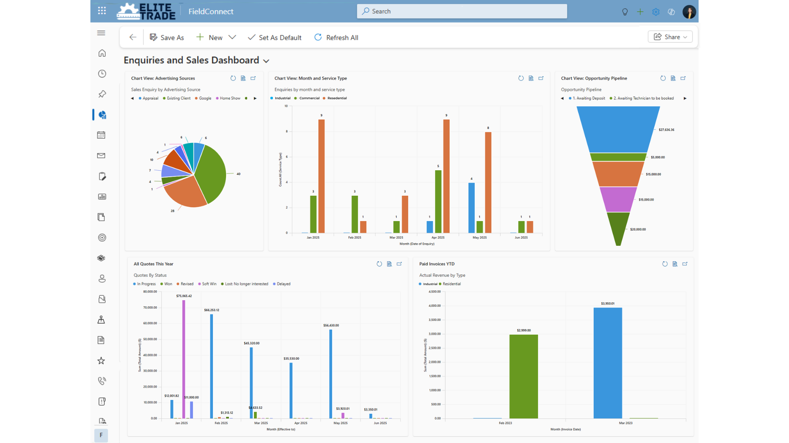Click the Search input field
Image resolution: width=789 pixels, height=443 pixels.
[x=462, y=11]
